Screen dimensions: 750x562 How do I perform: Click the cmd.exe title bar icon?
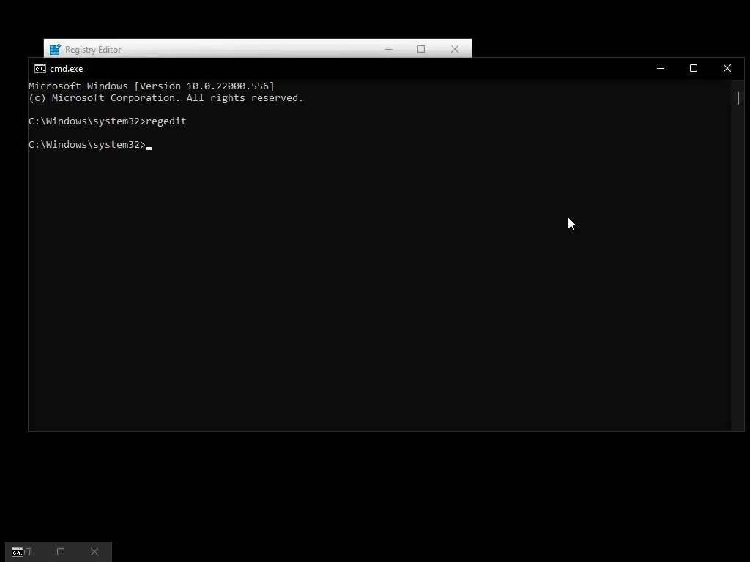click(x=40, y=69)
